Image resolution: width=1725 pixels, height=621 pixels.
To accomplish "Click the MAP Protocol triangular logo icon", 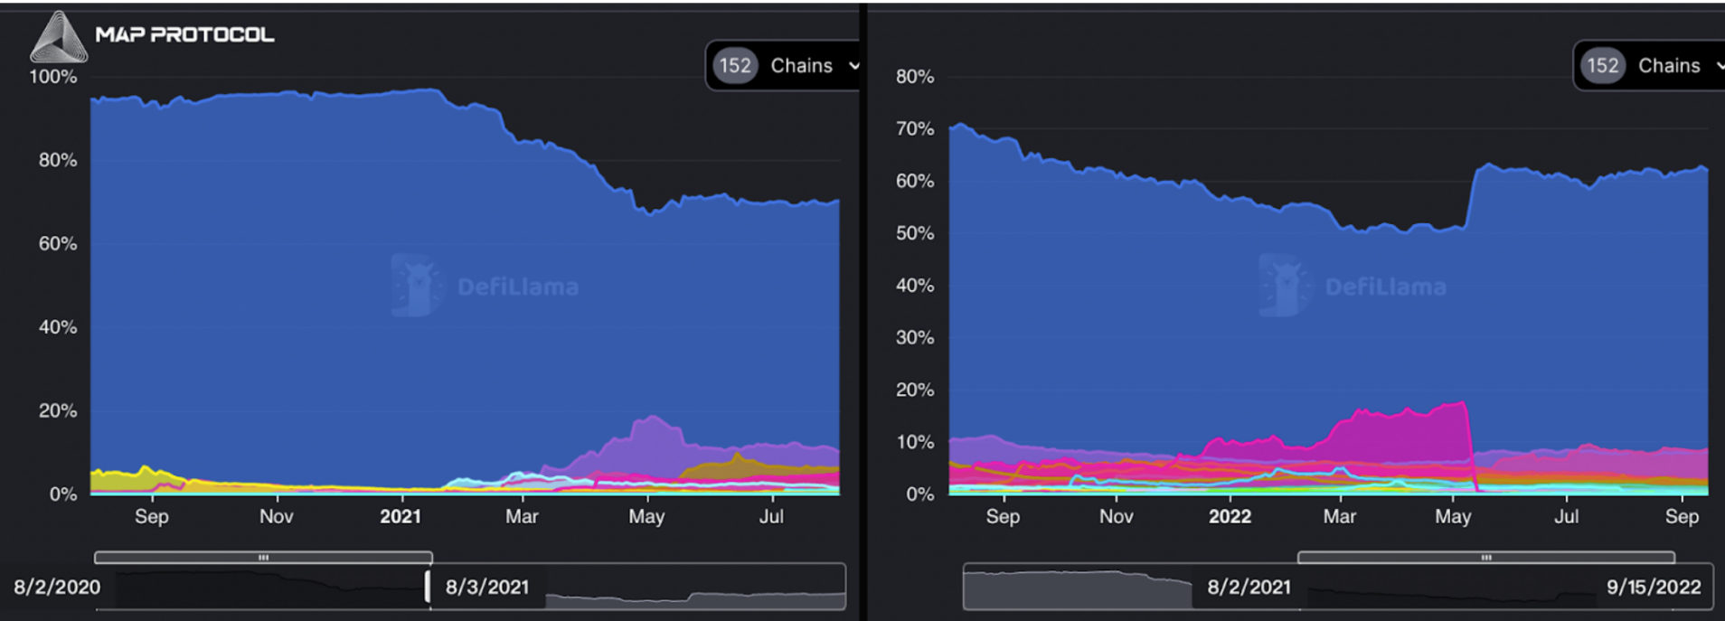I will click(x=58, y=38).
